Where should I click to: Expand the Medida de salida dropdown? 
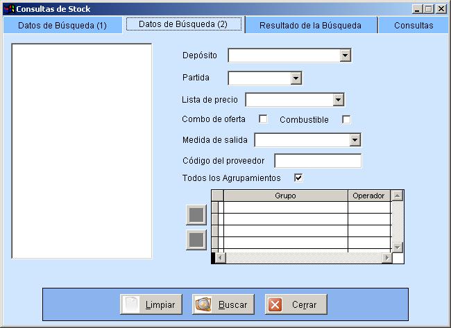tap(355, 140)
